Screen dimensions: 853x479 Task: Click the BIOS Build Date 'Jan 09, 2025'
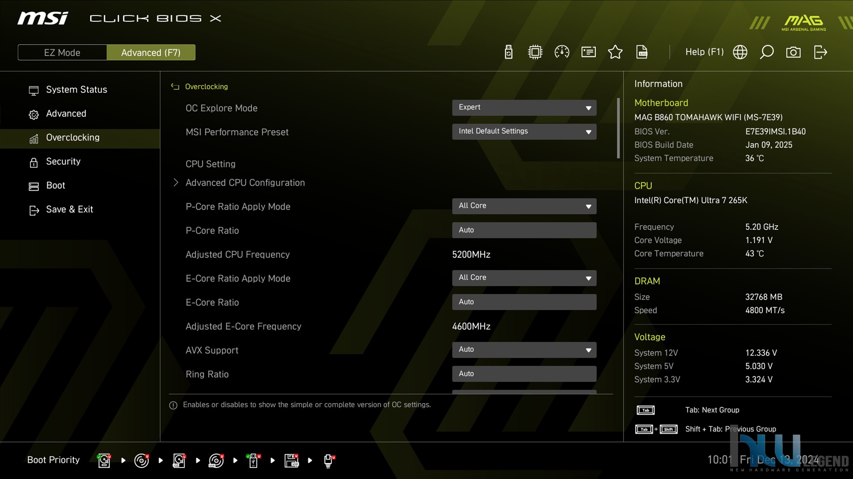coord(769,145)
